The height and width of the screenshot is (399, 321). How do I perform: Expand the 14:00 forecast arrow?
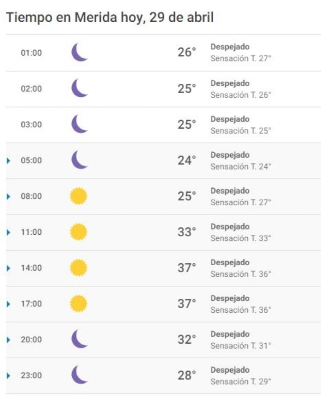point(9,268)
